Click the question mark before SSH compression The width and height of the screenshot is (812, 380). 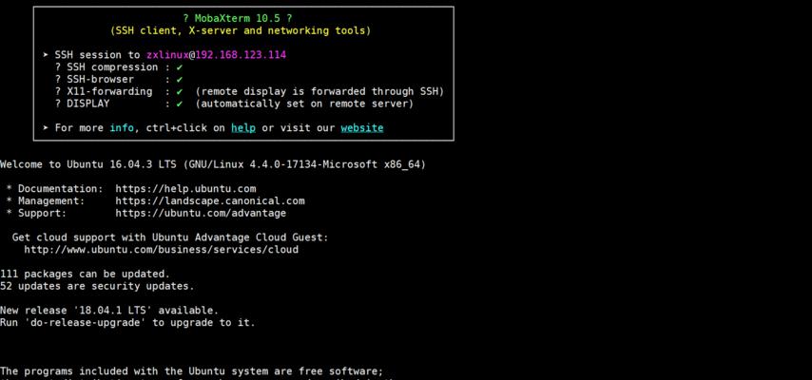58,67
